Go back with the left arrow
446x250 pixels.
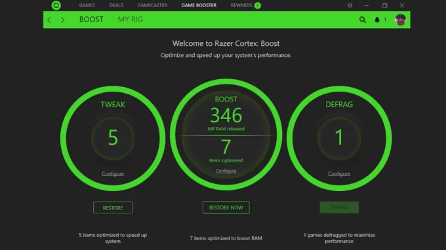click(49, 20)
